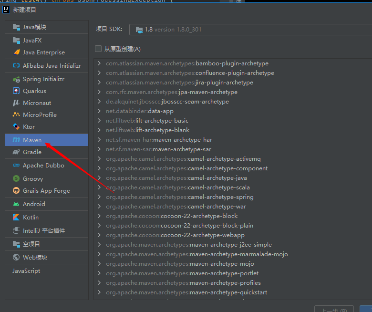Screen dimensions: 372x312
Task: Click the Apache Dubbo icon
Action: (x=16, y=166)
